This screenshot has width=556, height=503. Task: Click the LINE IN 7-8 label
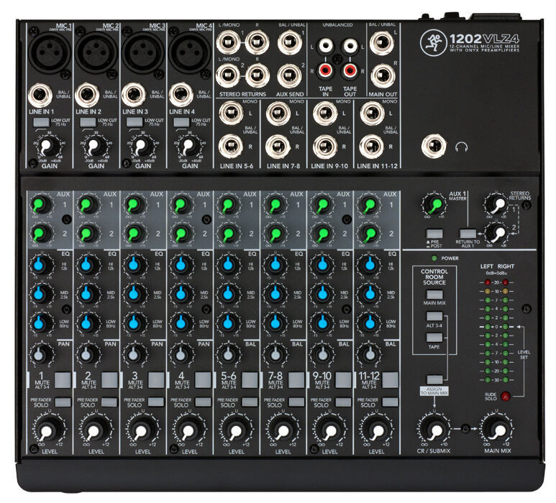(283, 166)
